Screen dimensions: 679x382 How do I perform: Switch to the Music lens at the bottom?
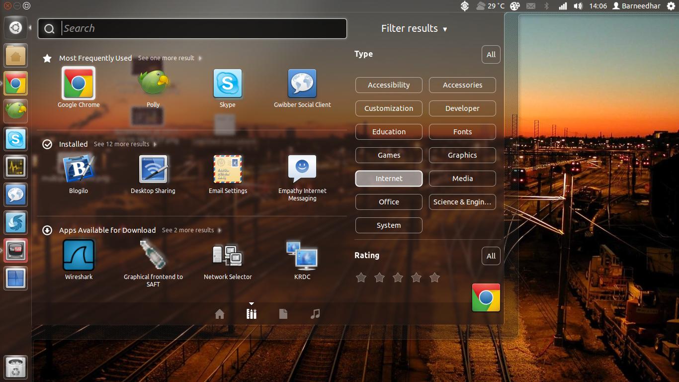(x=315, y=314)
